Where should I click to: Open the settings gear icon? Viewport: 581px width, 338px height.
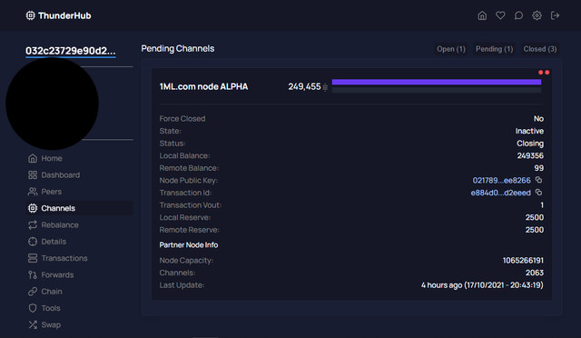[537, 15]
